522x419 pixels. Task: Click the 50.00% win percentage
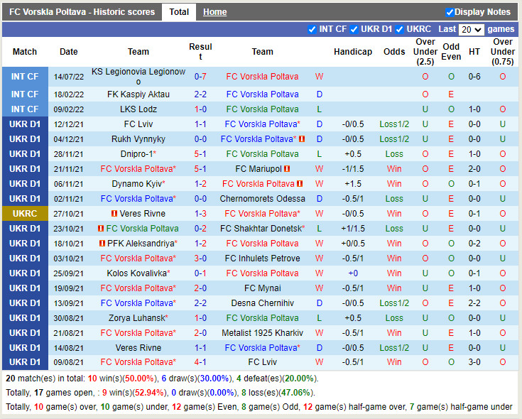pyautogui.click(x=140, y=379)
